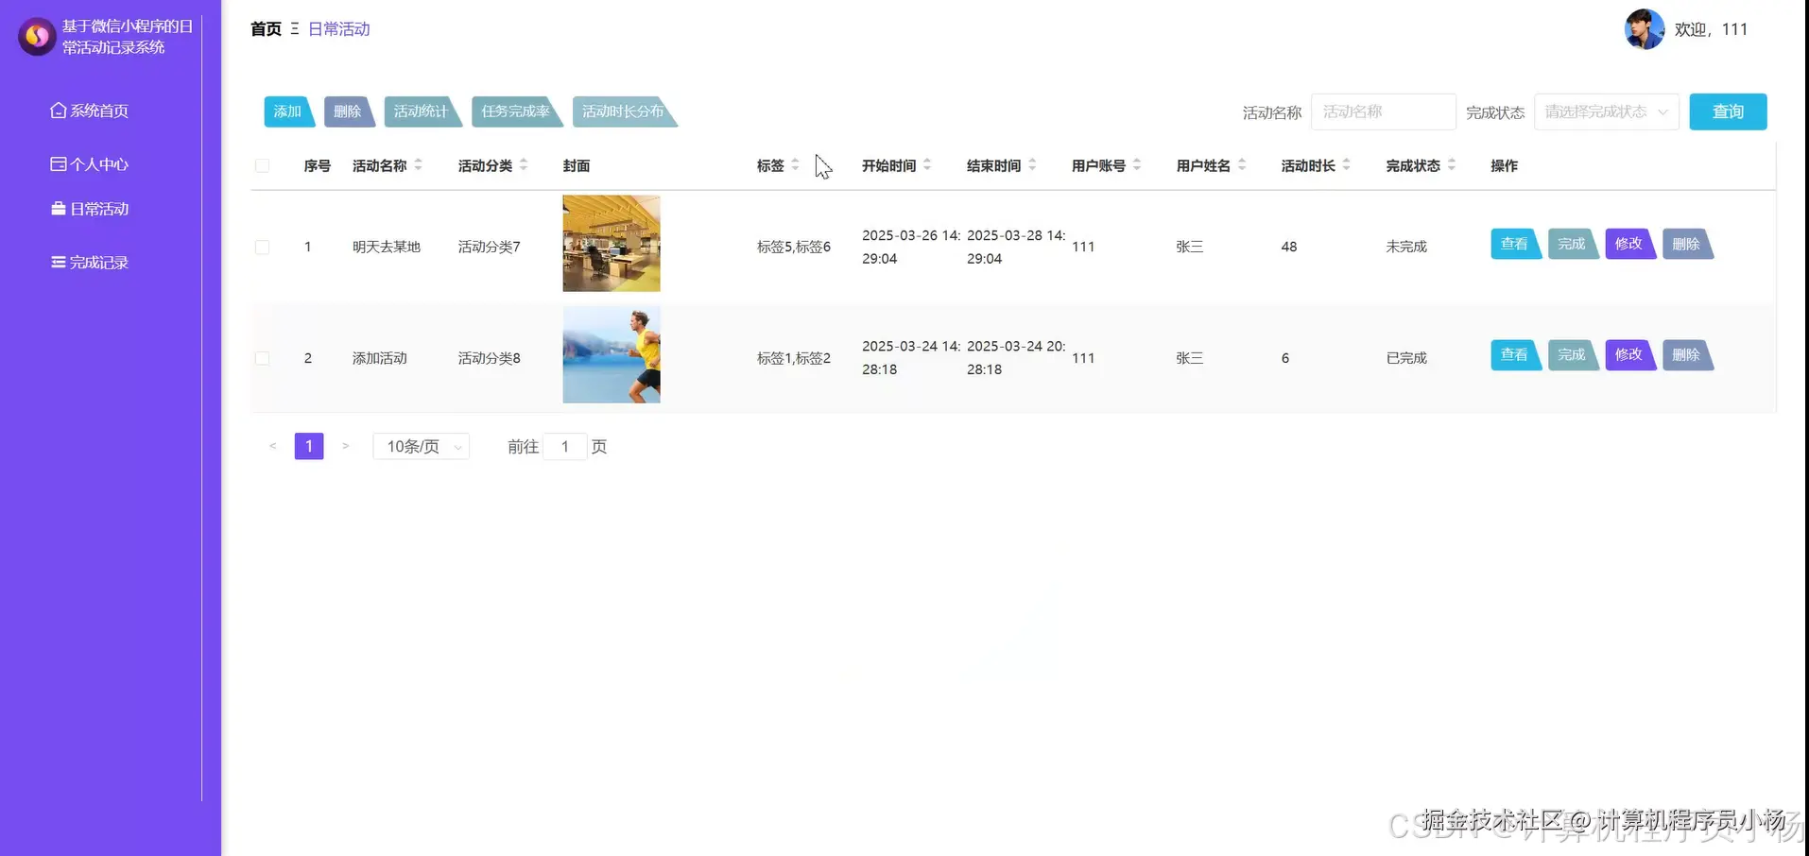This screenshot has width=1809, height=856.
Task: Click the 2025-03-24 20:28:18 end time
Action: (1016, 358)
